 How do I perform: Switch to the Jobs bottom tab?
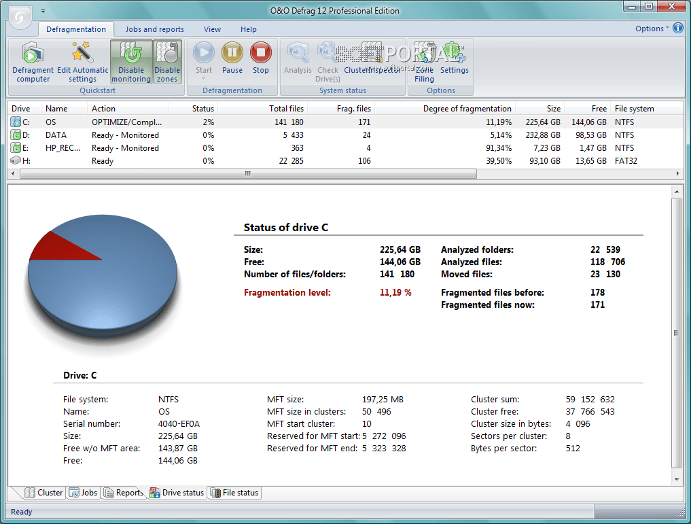tap(84, 493)
